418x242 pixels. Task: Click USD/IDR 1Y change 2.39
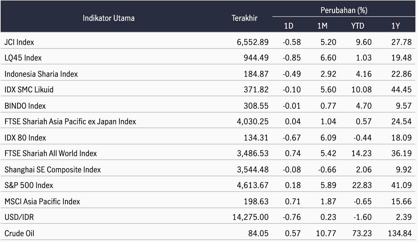click(x=404, y=217)
